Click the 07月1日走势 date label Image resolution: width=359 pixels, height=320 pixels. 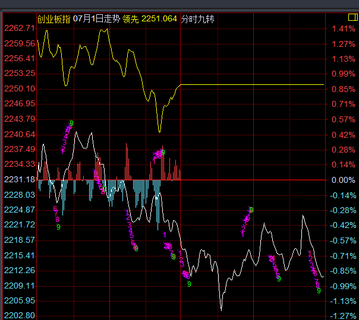[x=97, y=19]
